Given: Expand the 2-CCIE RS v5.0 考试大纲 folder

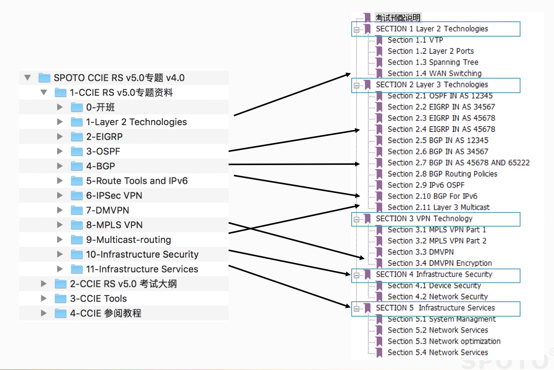Looking at the screenshot, I should click(44, 284).
